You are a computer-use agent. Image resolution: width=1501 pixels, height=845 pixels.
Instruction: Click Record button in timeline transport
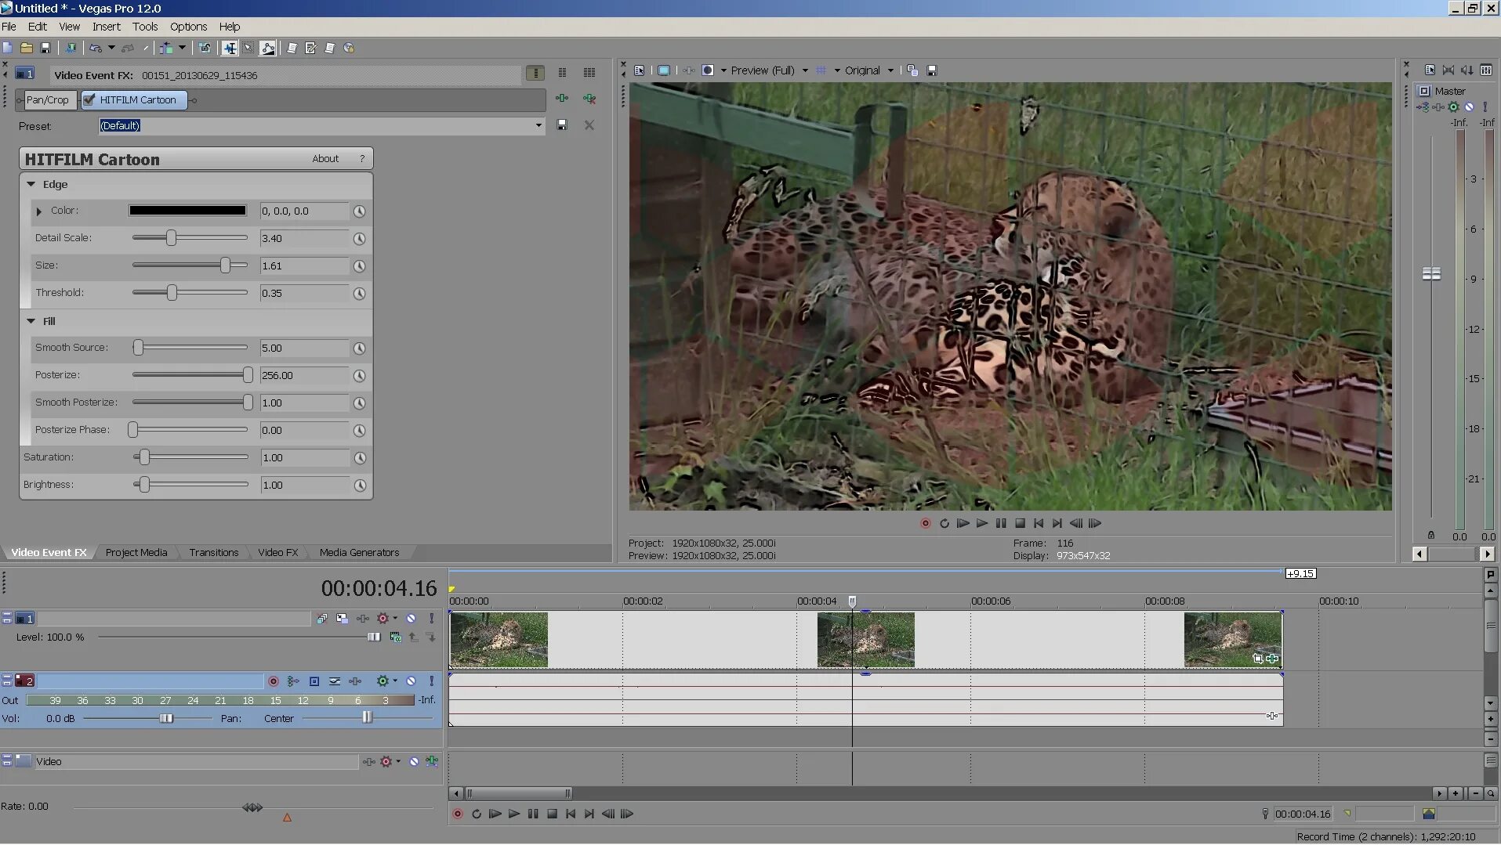click(458, 814)
